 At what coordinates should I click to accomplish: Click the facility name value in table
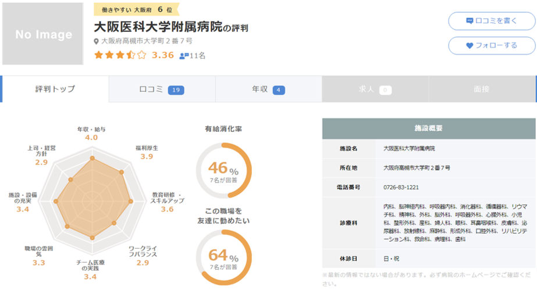point(409,148)
